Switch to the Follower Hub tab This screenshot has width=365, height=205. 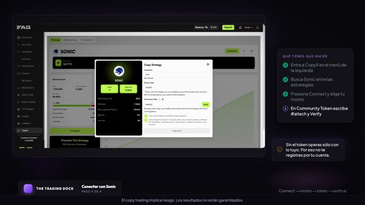(x=70, y=40)
